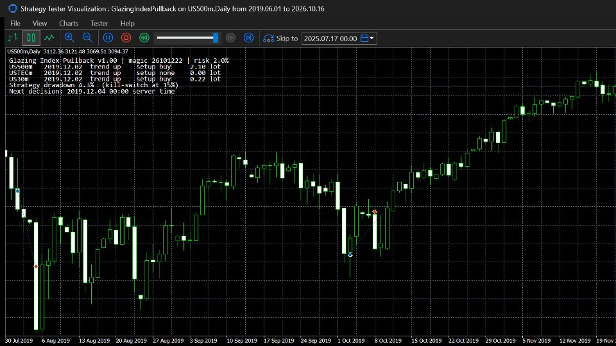Click the blue trade marker near 30 Jul 2019
The height and width of the screenshot is (346, 616).
click(17, 191)
